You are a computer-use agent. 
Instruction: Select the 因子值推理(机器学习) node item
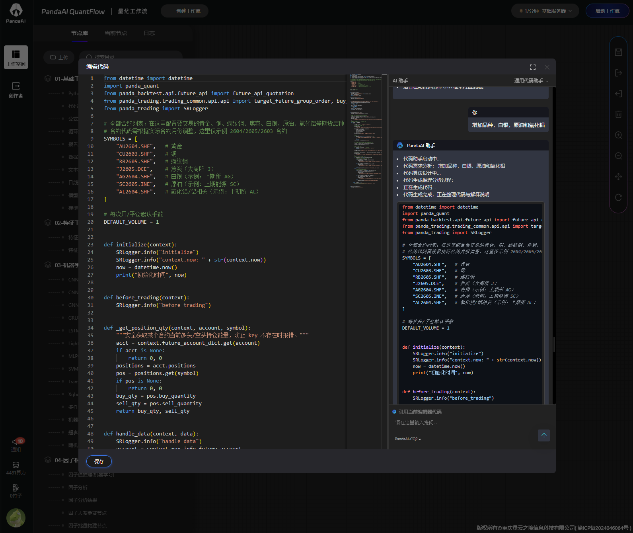pyautogui.click(x=91, y=475)
